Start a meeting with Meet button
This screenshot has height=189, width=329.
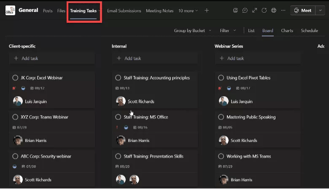tap(303, 10)
